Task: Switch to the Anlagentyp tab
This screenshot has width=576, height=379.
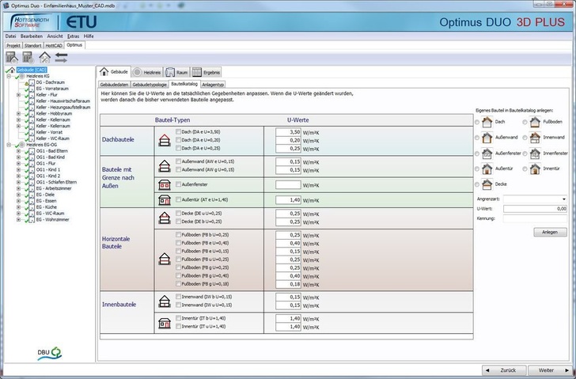Action: coord(214,84)
